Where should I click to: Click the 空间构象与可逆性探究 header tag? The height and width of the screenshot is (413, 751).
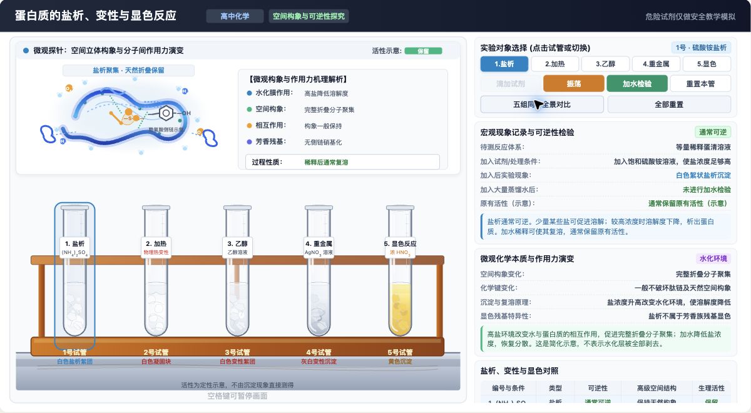click(309, 16)
